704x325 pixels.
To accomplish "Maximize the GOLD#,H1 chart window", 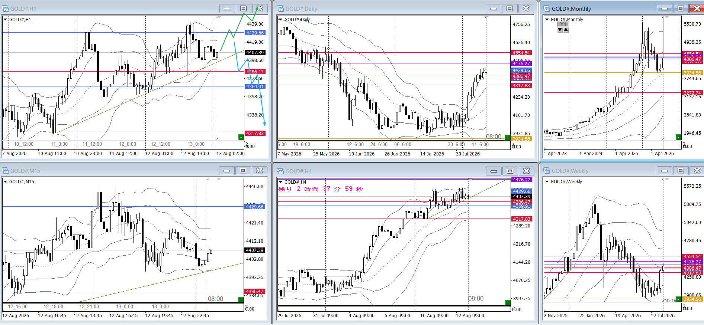I will click(243, 9).
